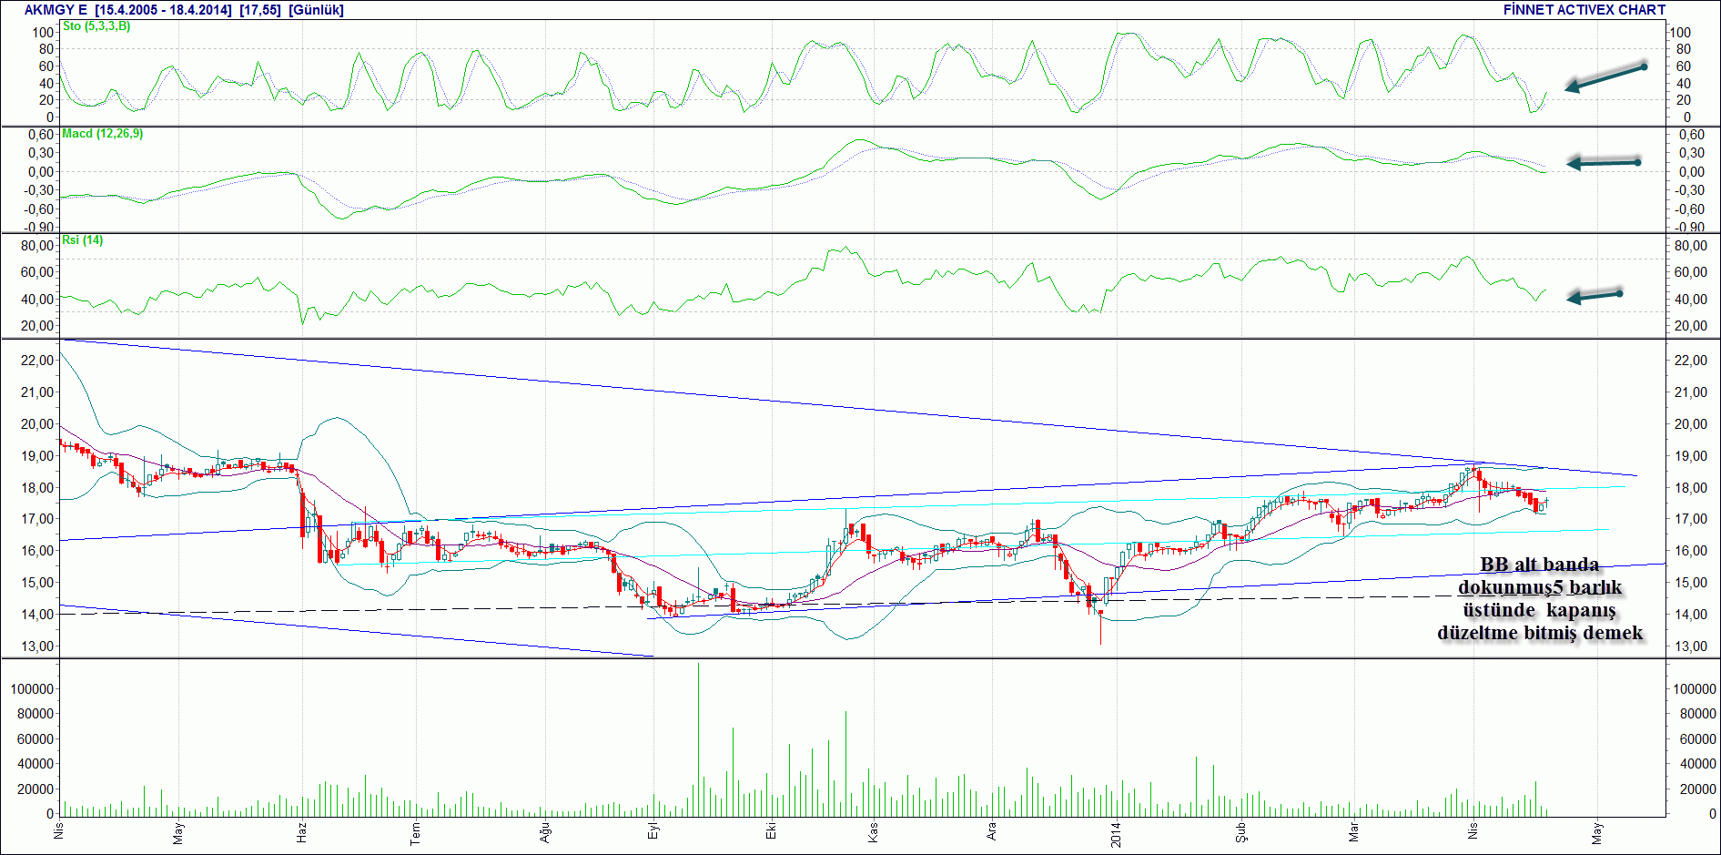Select the arrow pointing at the Stochastic line
This screenshot has height=855, width=1721.
click(1605, 77)
